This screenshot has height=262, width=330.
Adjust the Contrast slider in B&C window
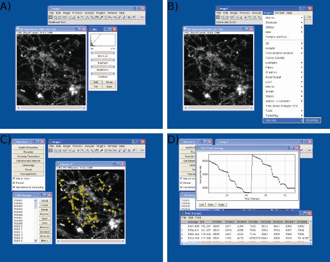pyautogui.click(x=103, y=74)
